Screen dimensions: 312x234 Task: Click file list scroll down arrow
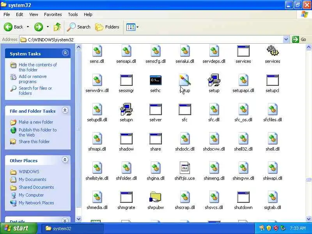(308, 219)
